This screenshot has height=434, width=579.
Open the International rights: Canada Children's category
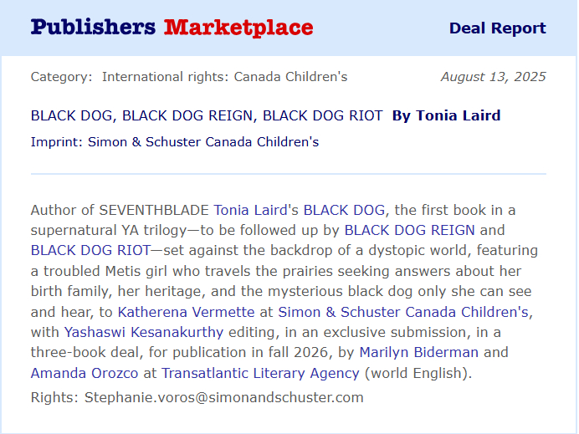(x=224, y=77)
